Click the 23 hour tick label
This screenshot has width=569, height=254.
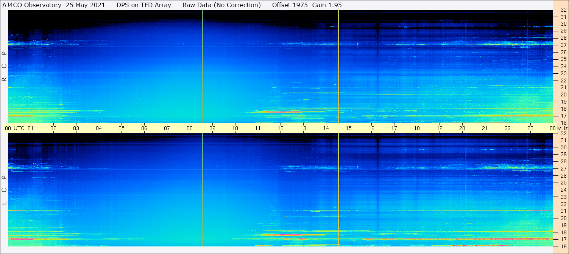tap(530, 128)
